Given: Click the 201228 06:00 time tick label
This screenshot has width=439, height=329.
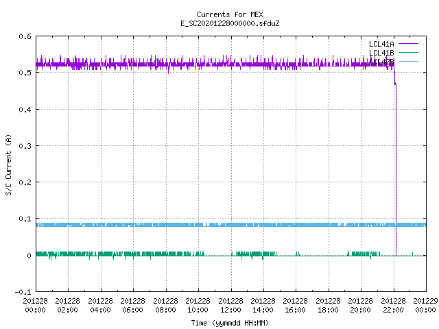Looking at the screenshot, I should [x=133, y=306].
